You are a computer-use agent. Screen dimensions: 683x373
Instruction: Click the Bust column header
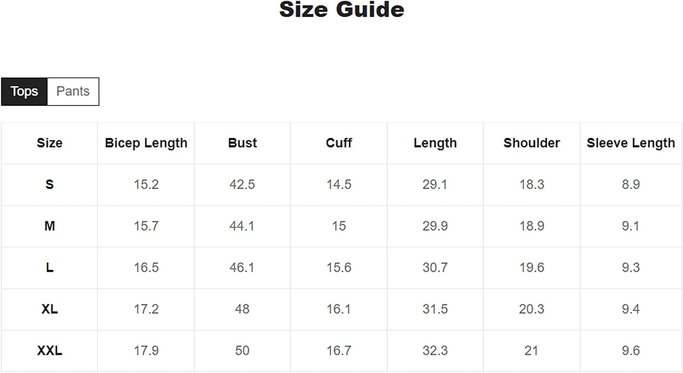tap(242, 143)
